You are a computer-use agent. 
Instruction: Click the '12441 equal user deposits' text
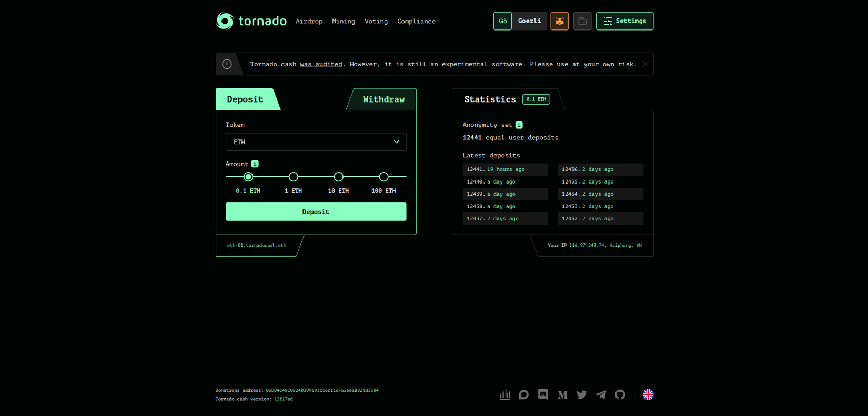(x=510, y=138)
